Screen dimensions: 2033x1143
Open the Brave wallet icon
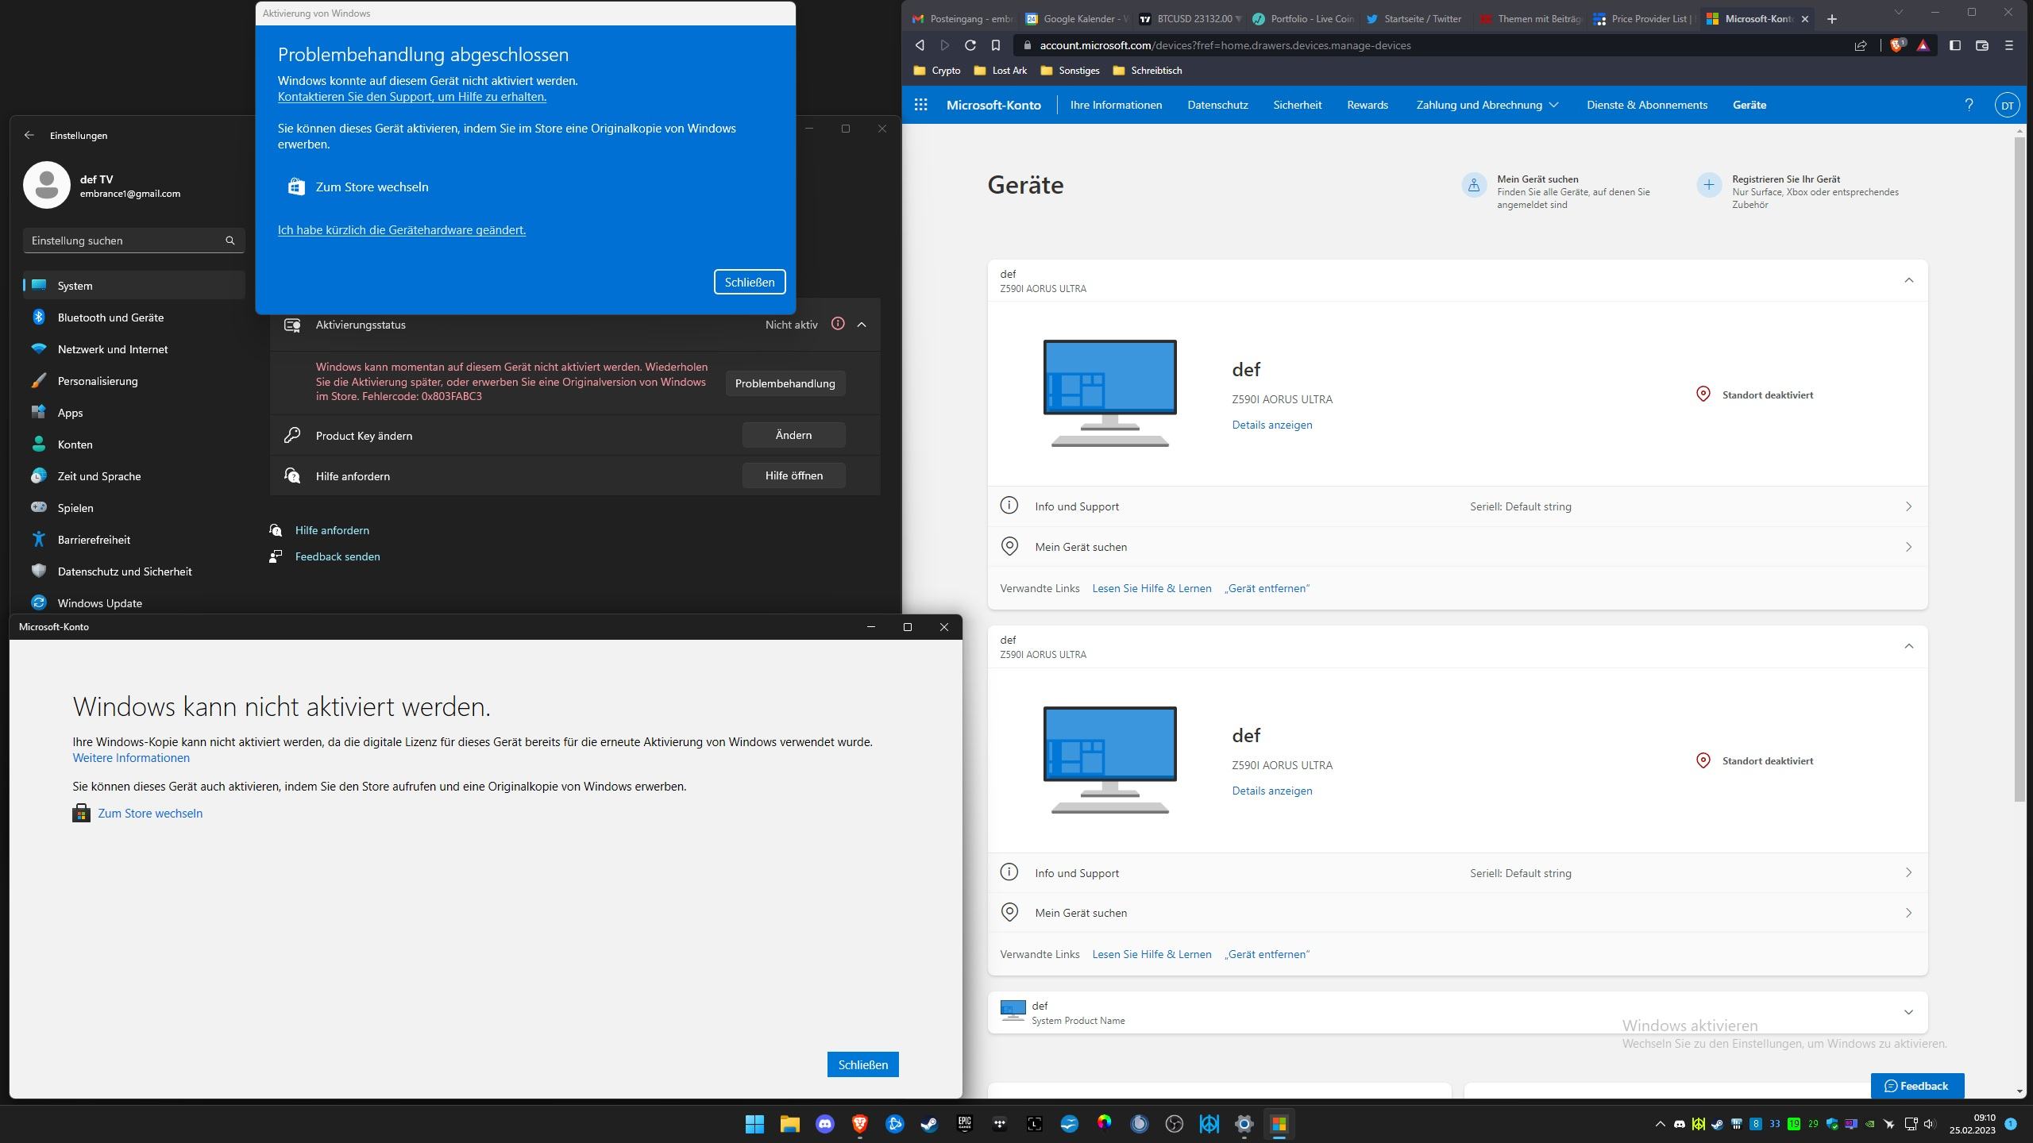point(1982,45)
